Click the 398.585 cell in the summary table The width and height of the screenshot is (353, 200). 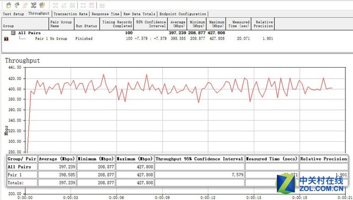[57, 175]
